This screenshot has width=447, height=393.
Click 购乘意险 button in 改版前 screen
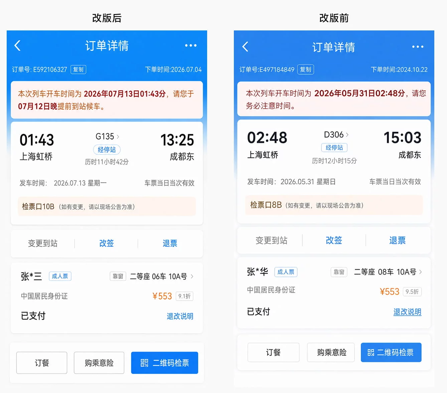click(x=331, y=352)
